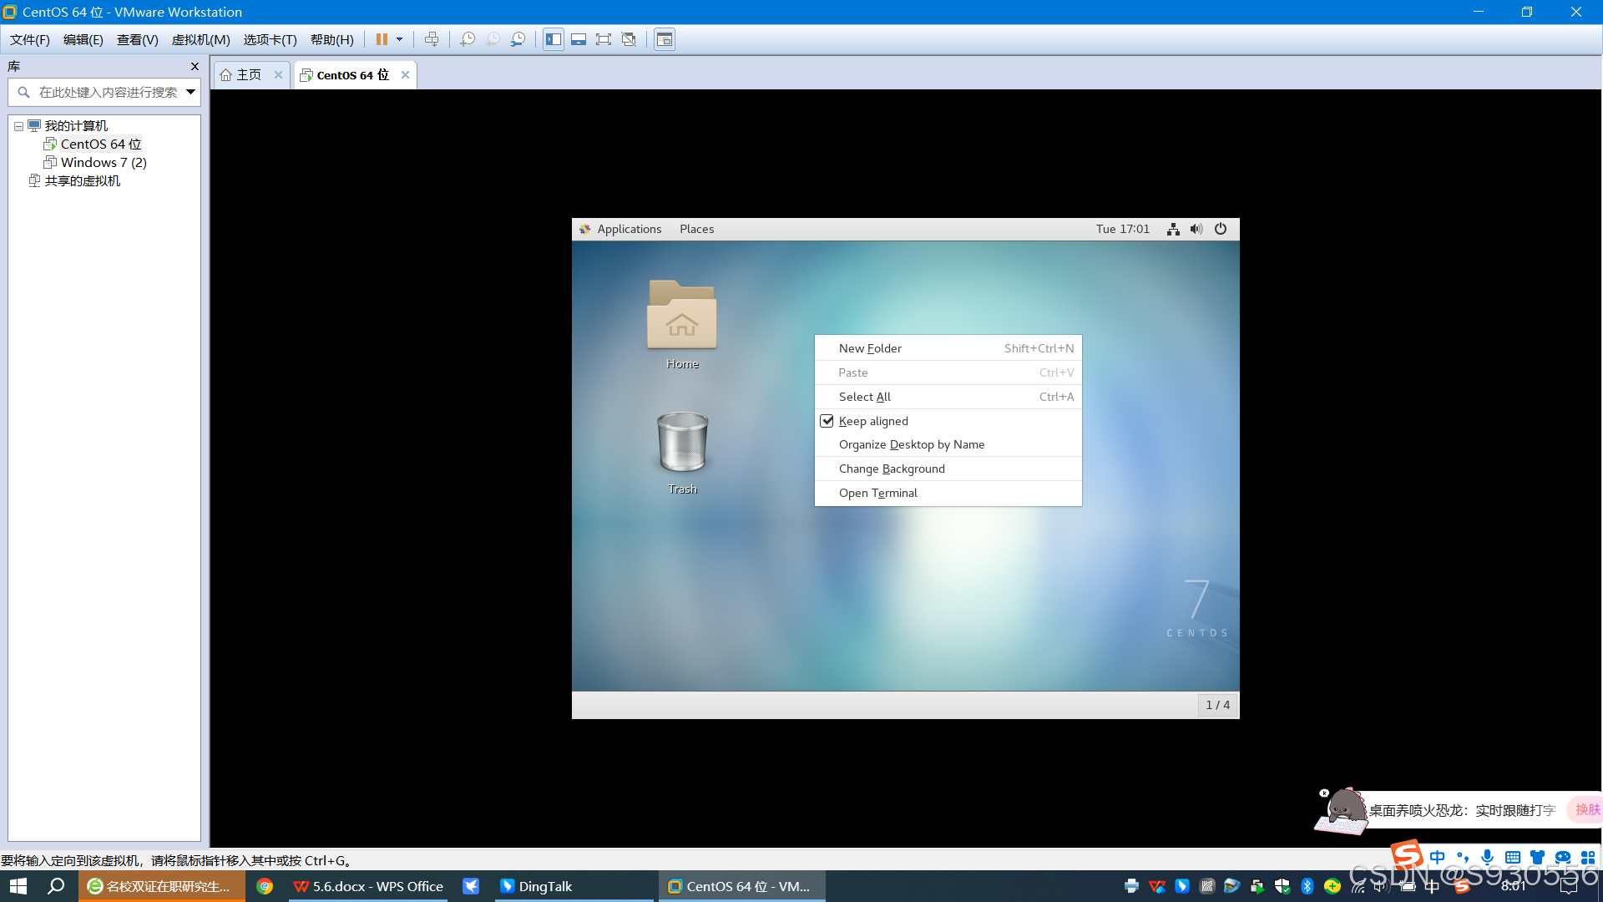Uncheck Keep aligned in the context menu

[x=827, y=421]
